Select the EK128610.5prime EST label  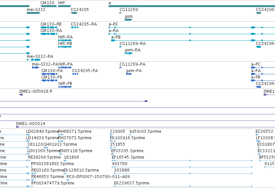81,170
